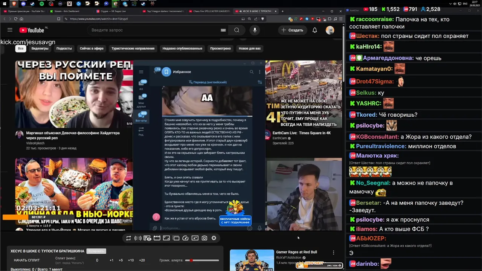The image size is (482, 271).
Task: Click Перевод (английский) translate bar
Action: coord(208,82)
